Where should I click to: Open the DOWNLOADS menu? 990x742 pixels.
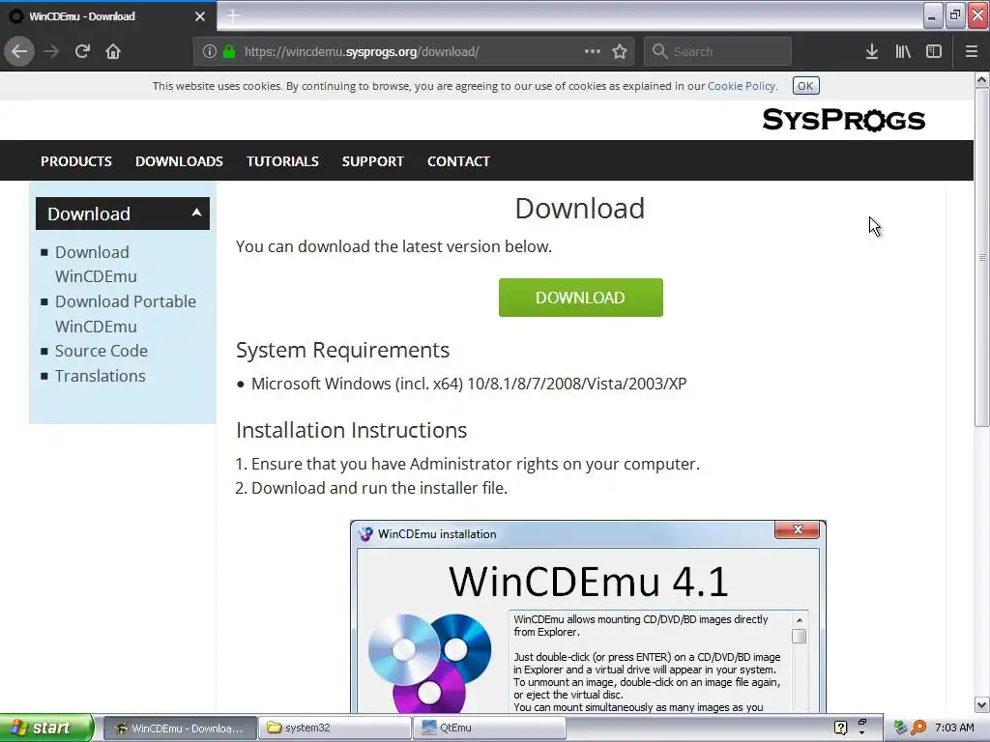point(179,161)
